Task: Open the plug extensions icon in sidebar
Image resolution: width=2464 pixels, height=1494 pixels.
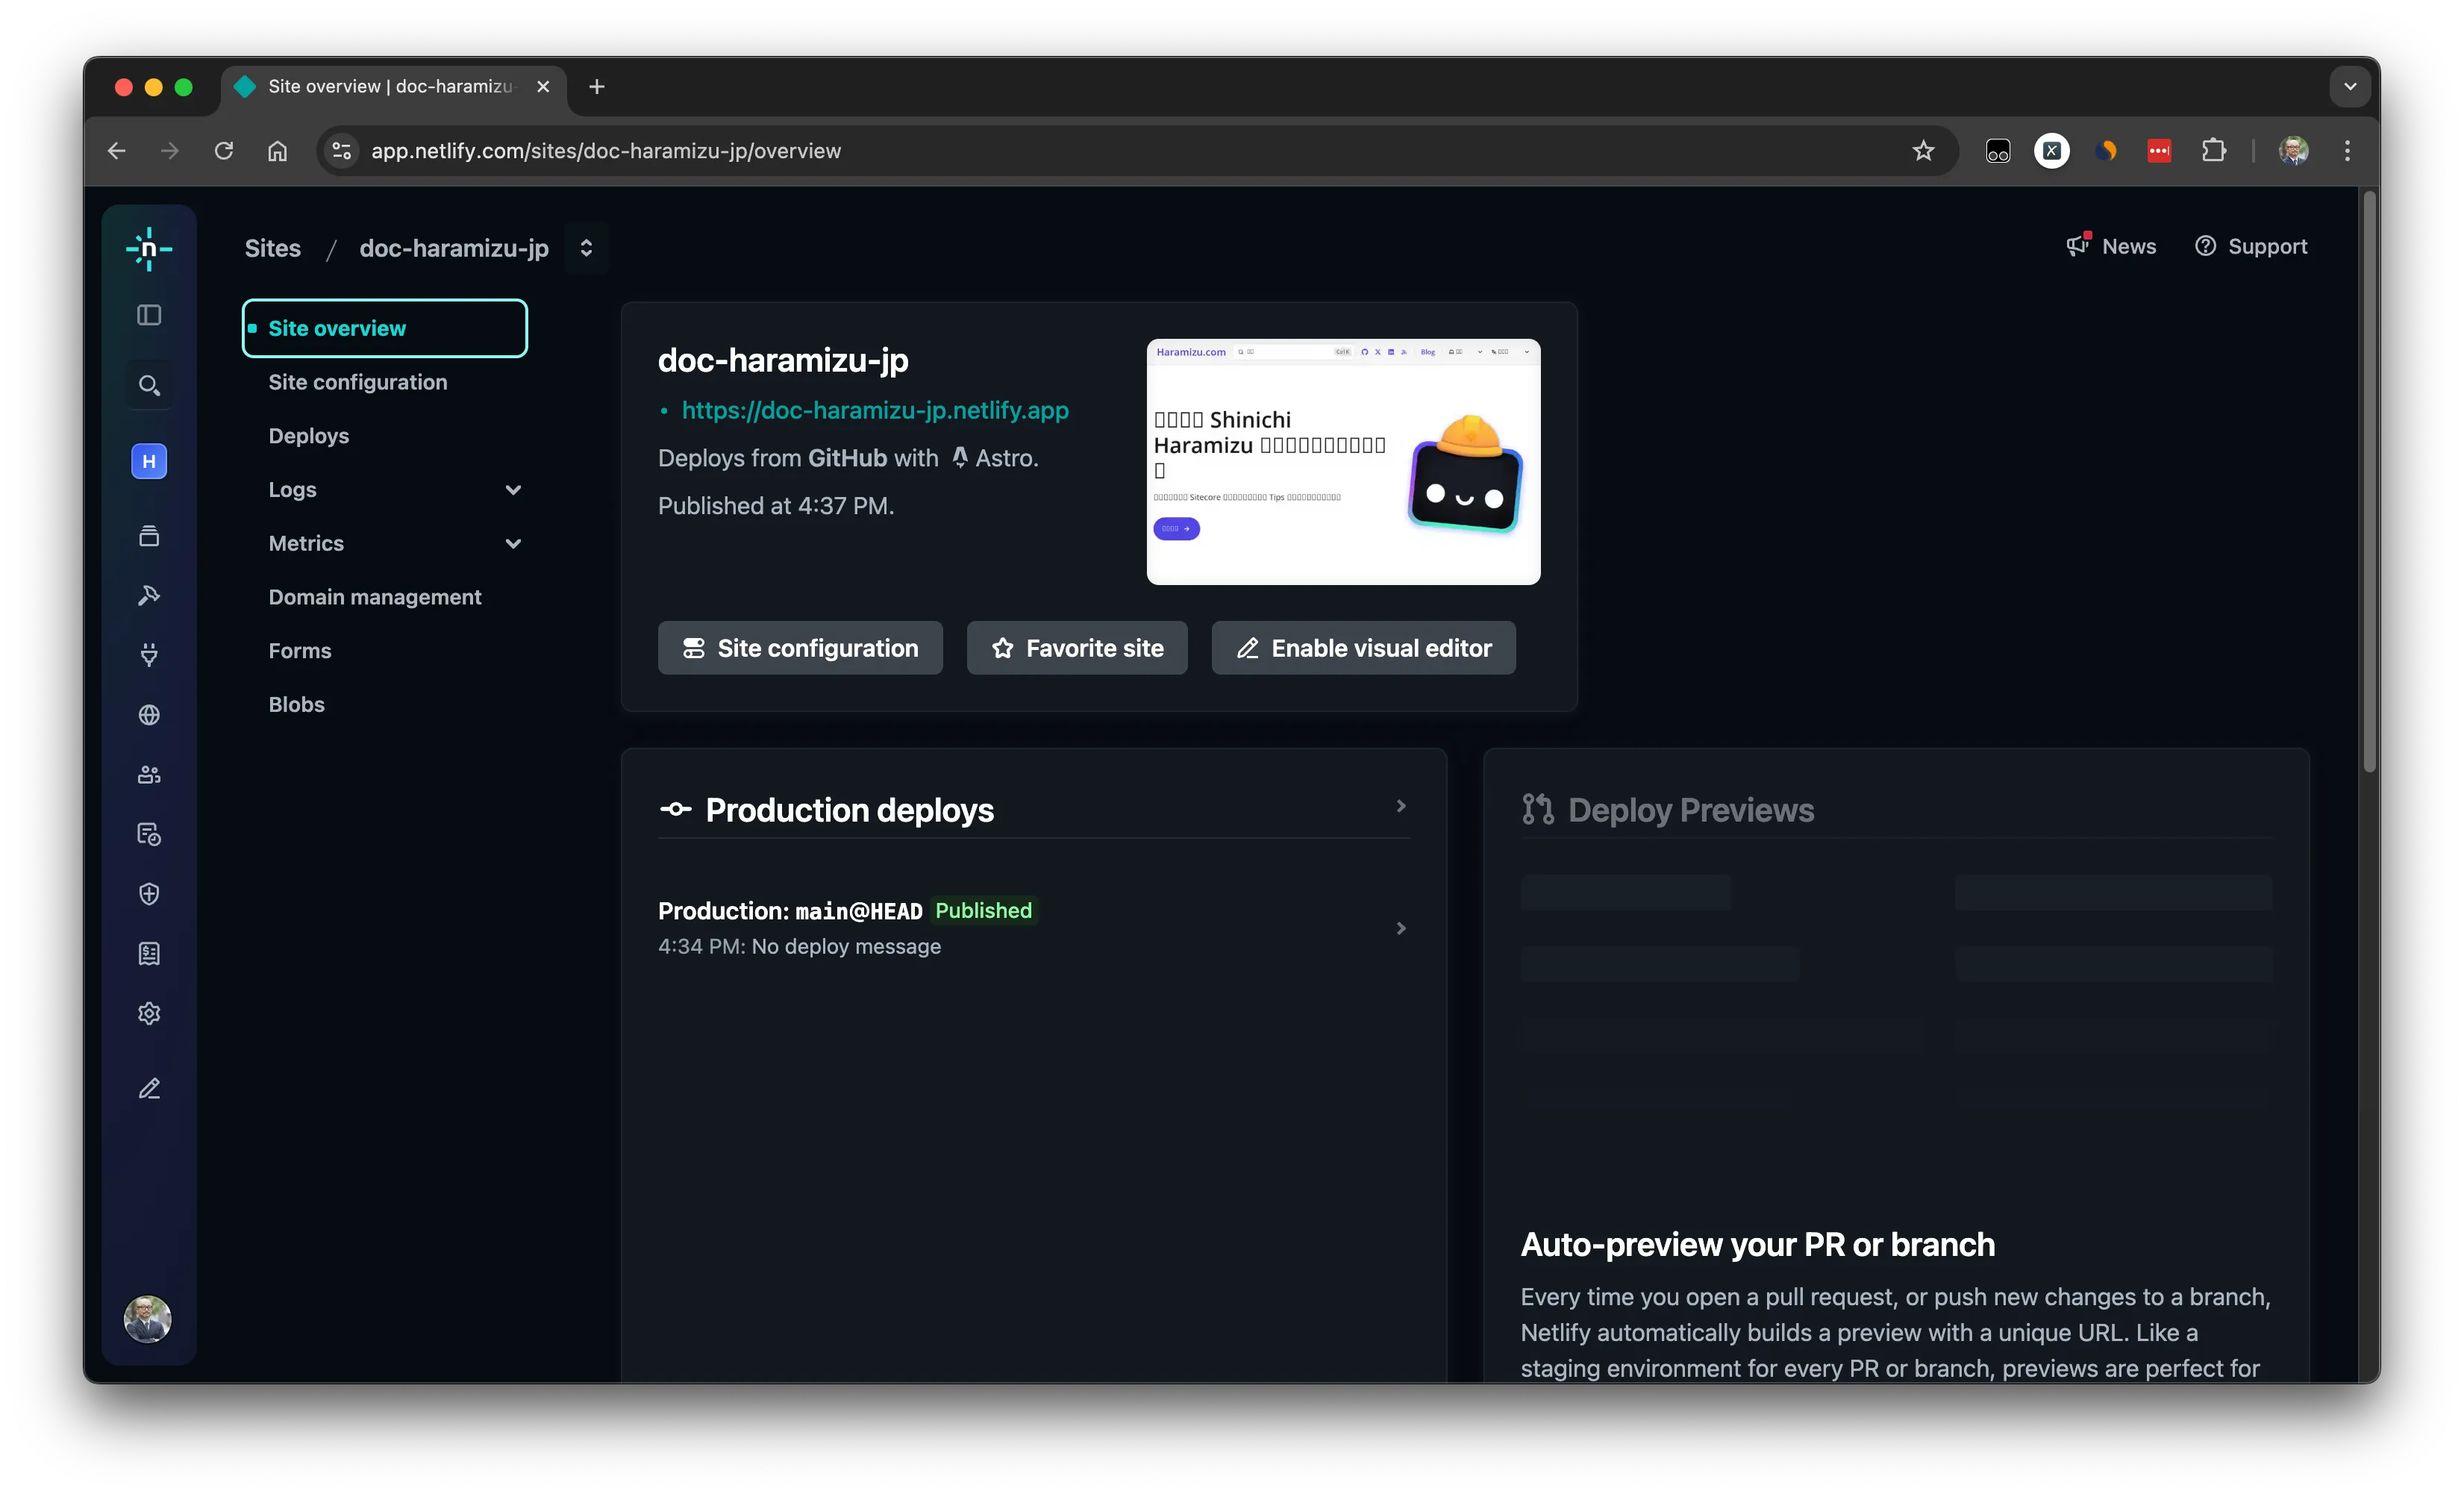Action: pos(149,655)
